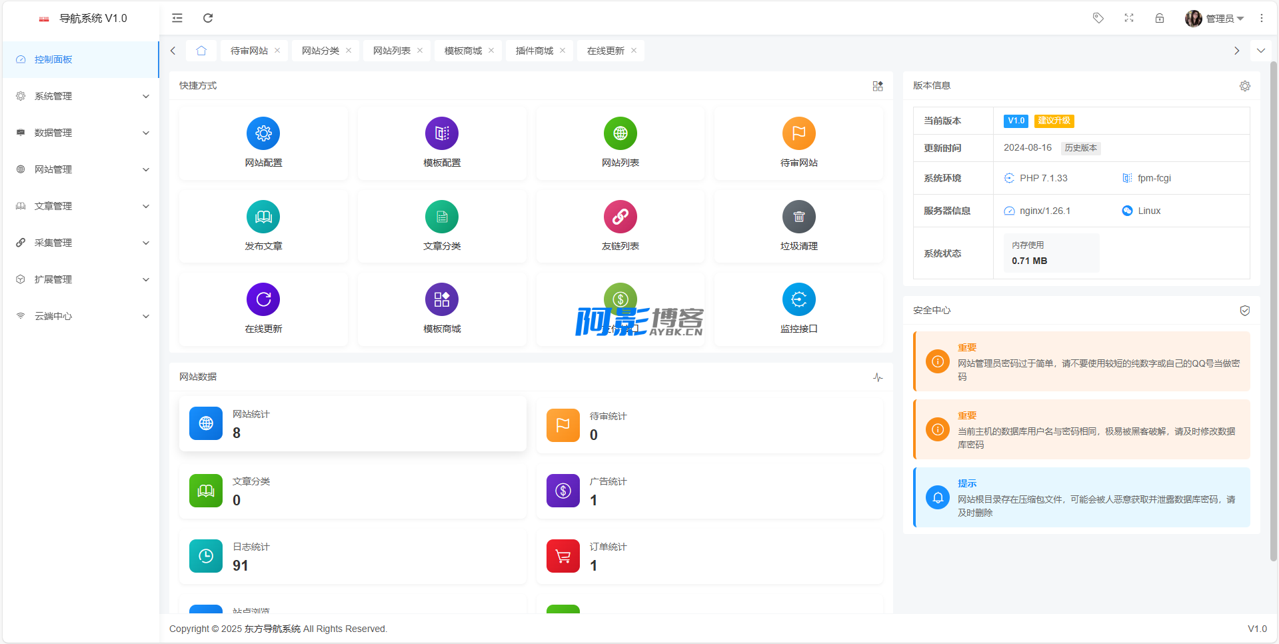Expand the 系统管理 sidebar menu
Screen dimensions: 1279x644
(x=81, y=96)
